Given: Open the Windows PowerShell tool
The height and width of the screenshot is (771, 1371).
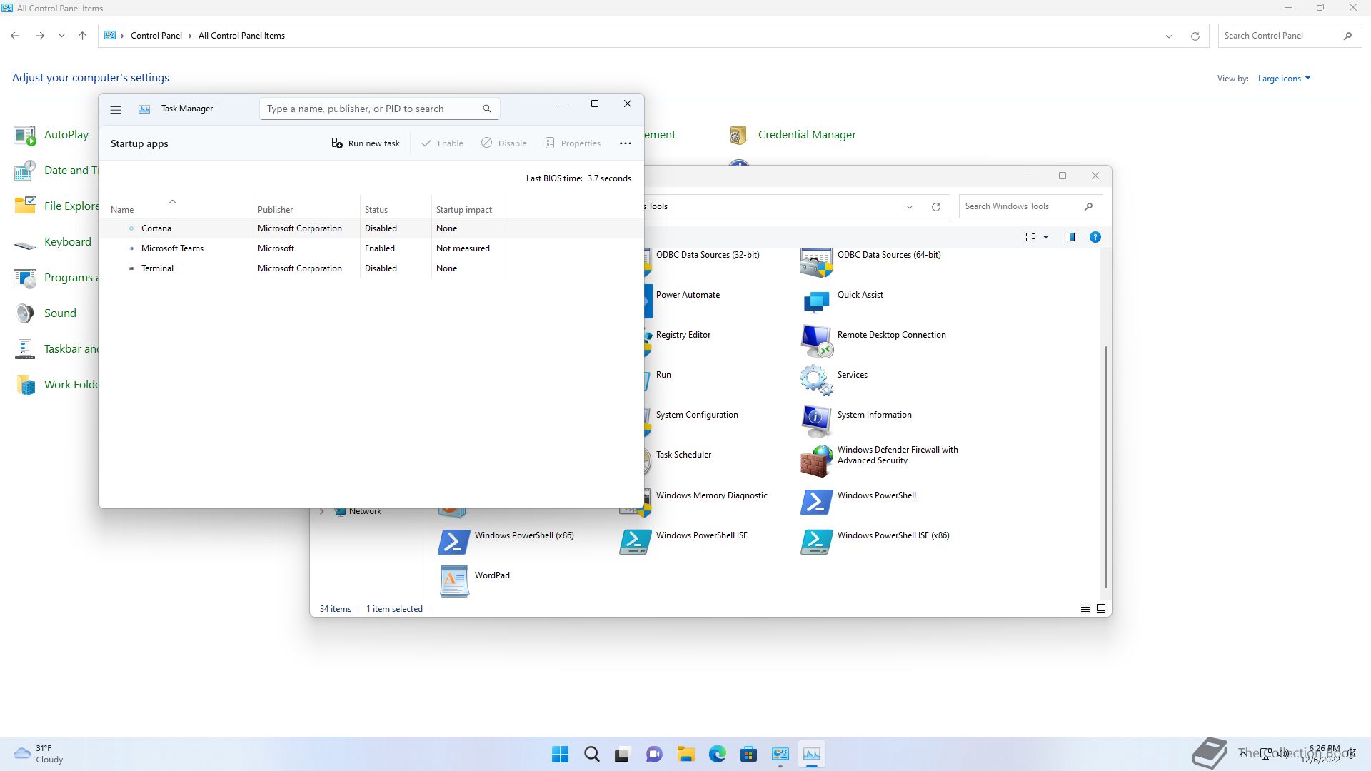Looking at the screenshot, I should click(x=858, y=502).
